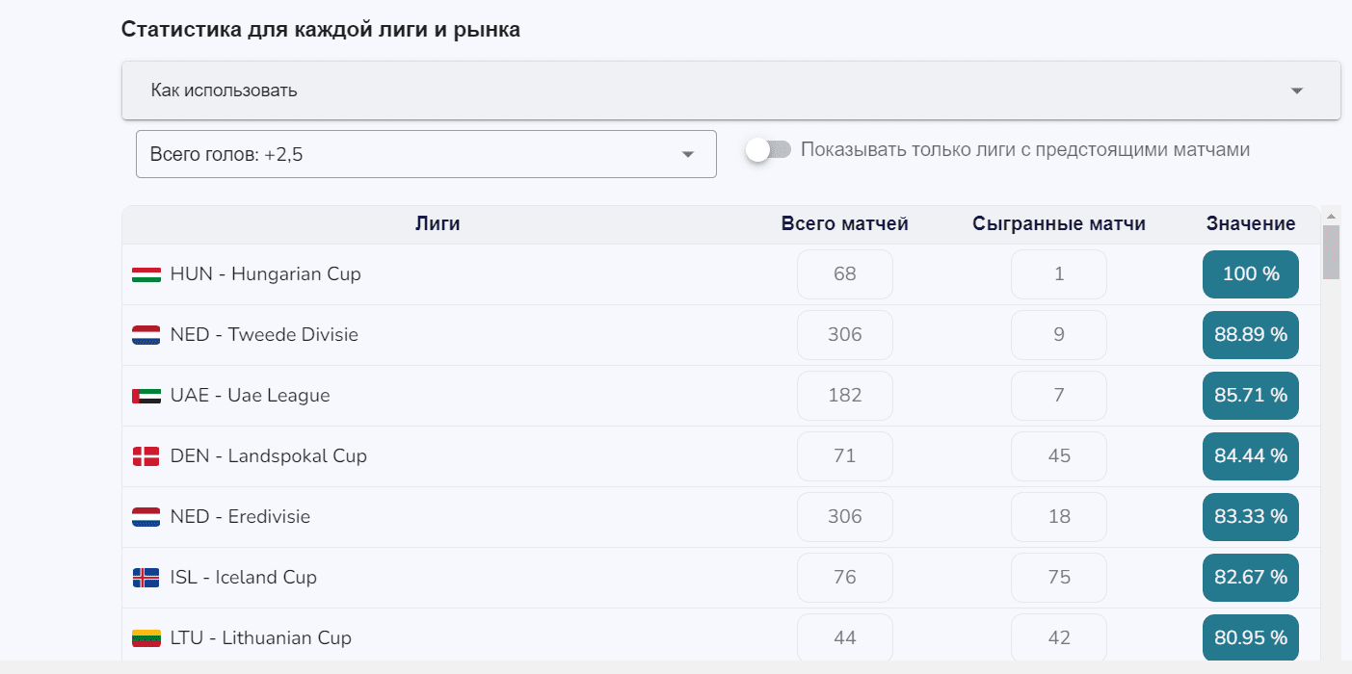Expand the 'Как использовать' panel
Viewport: 1352px width, 674px height.
coord(729,90)
